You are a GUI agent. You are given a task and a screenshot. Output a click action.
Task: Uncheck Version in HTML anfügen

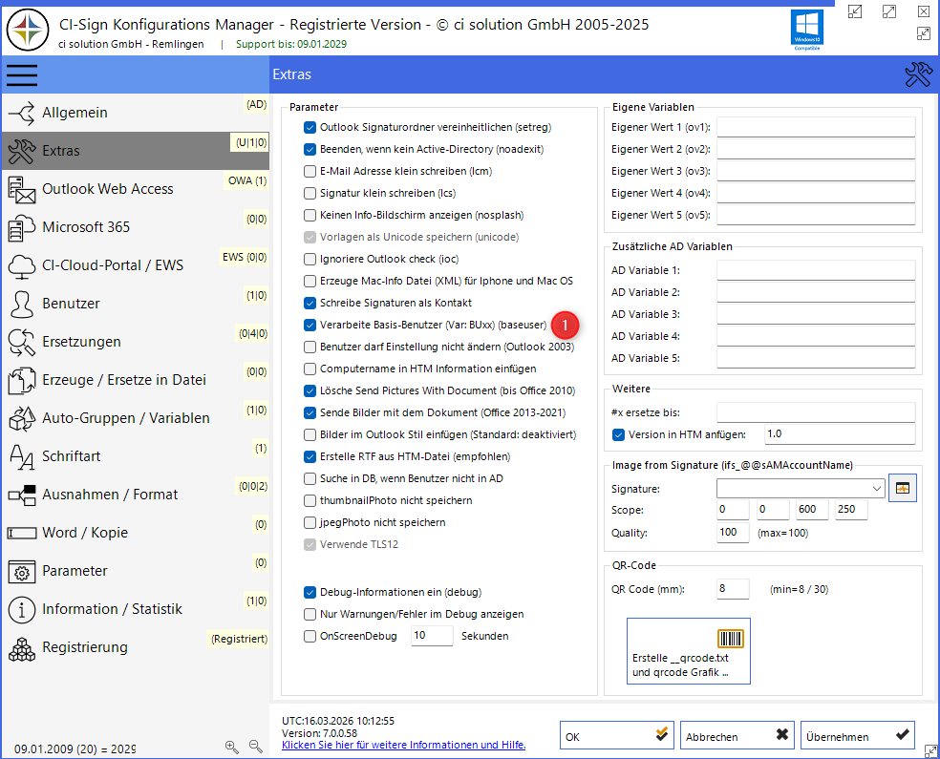tap(619, 434)
